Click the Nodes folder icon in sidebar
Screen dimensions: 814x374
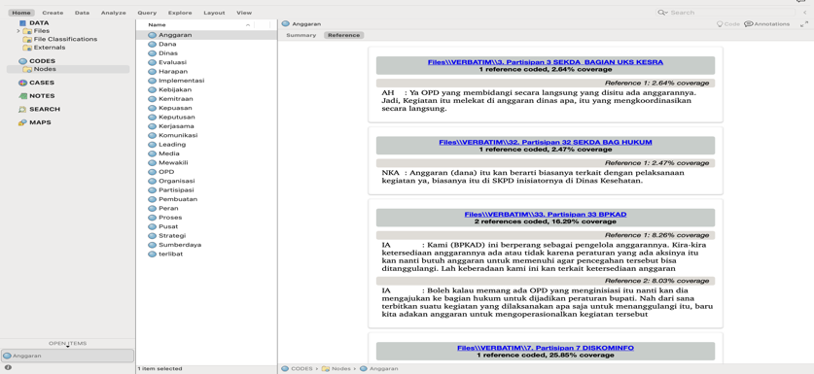click(27, 70)
